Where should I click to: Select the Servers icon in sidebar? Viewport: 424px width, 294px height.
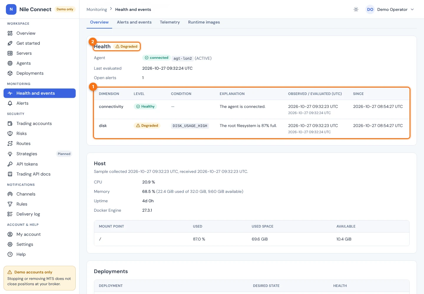coord(10,53)
